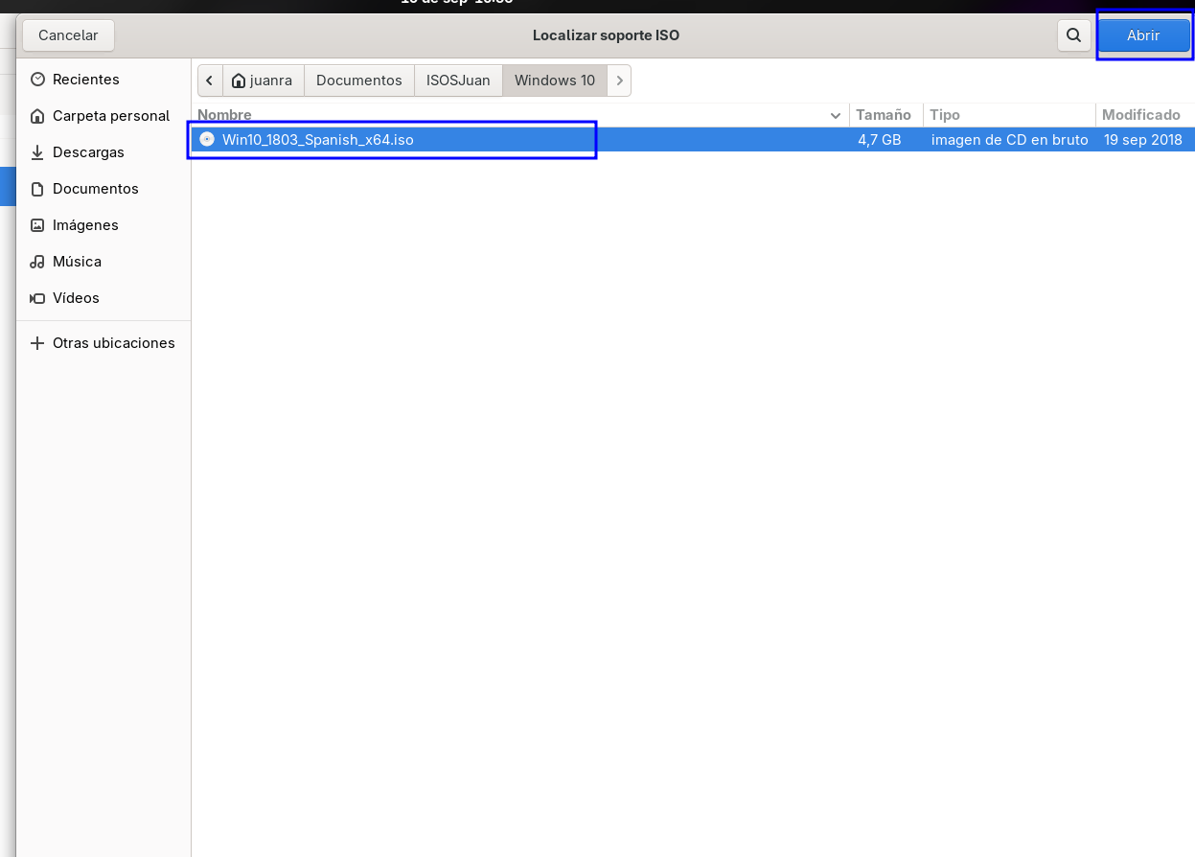Click the path bar back arrow
The width and height of the screenshot is (1195, 857).
pyautogui.click(x=210, y=81)
